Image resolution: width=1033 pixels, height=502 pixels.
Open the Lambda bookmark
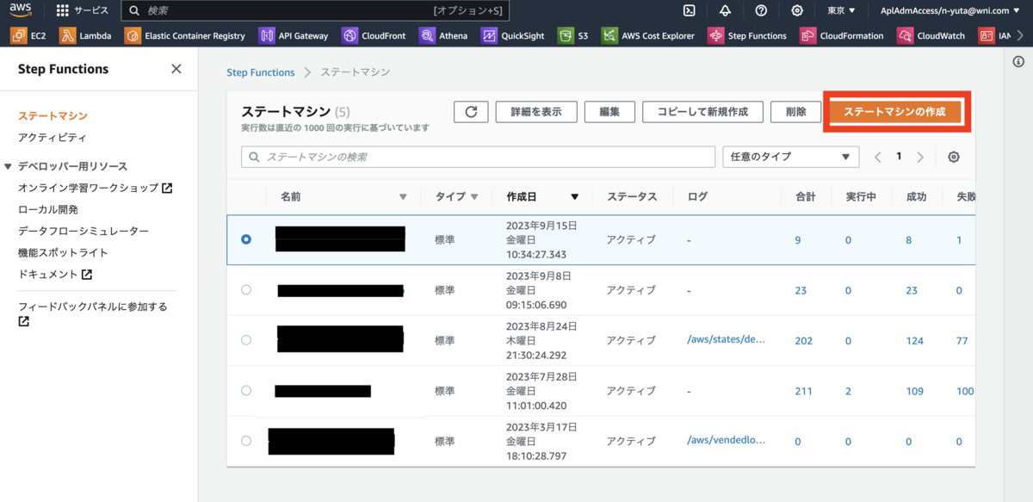[x=85, y=35]
